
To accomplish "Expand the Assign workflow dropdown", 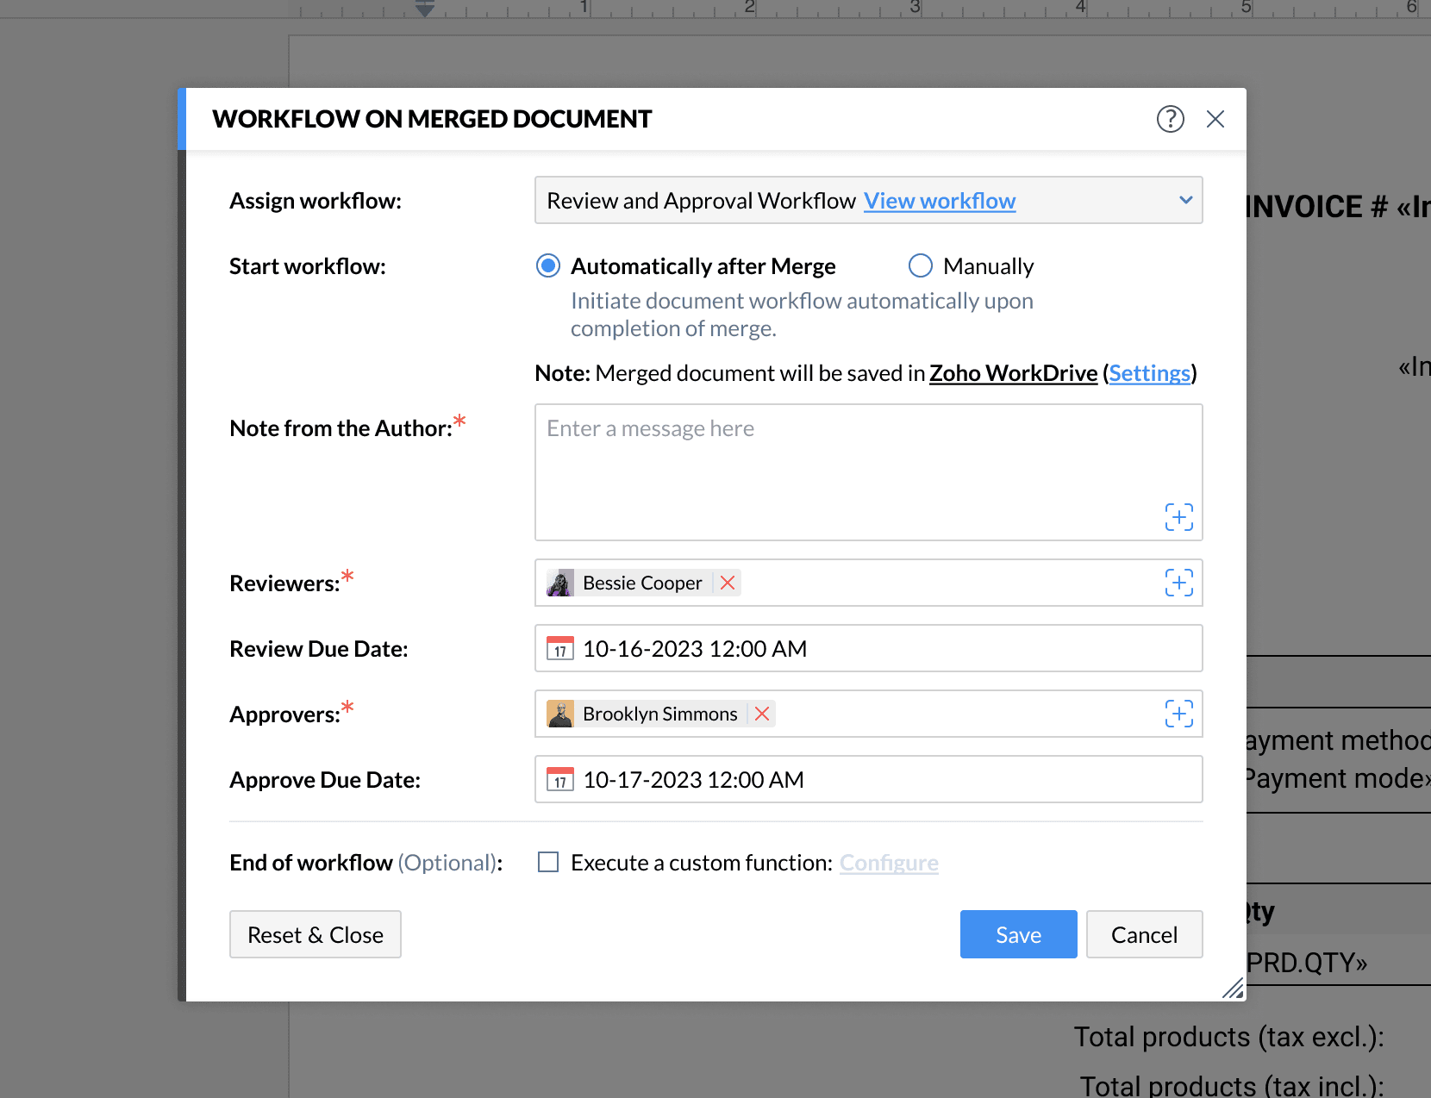I will tap(1185, 200).
